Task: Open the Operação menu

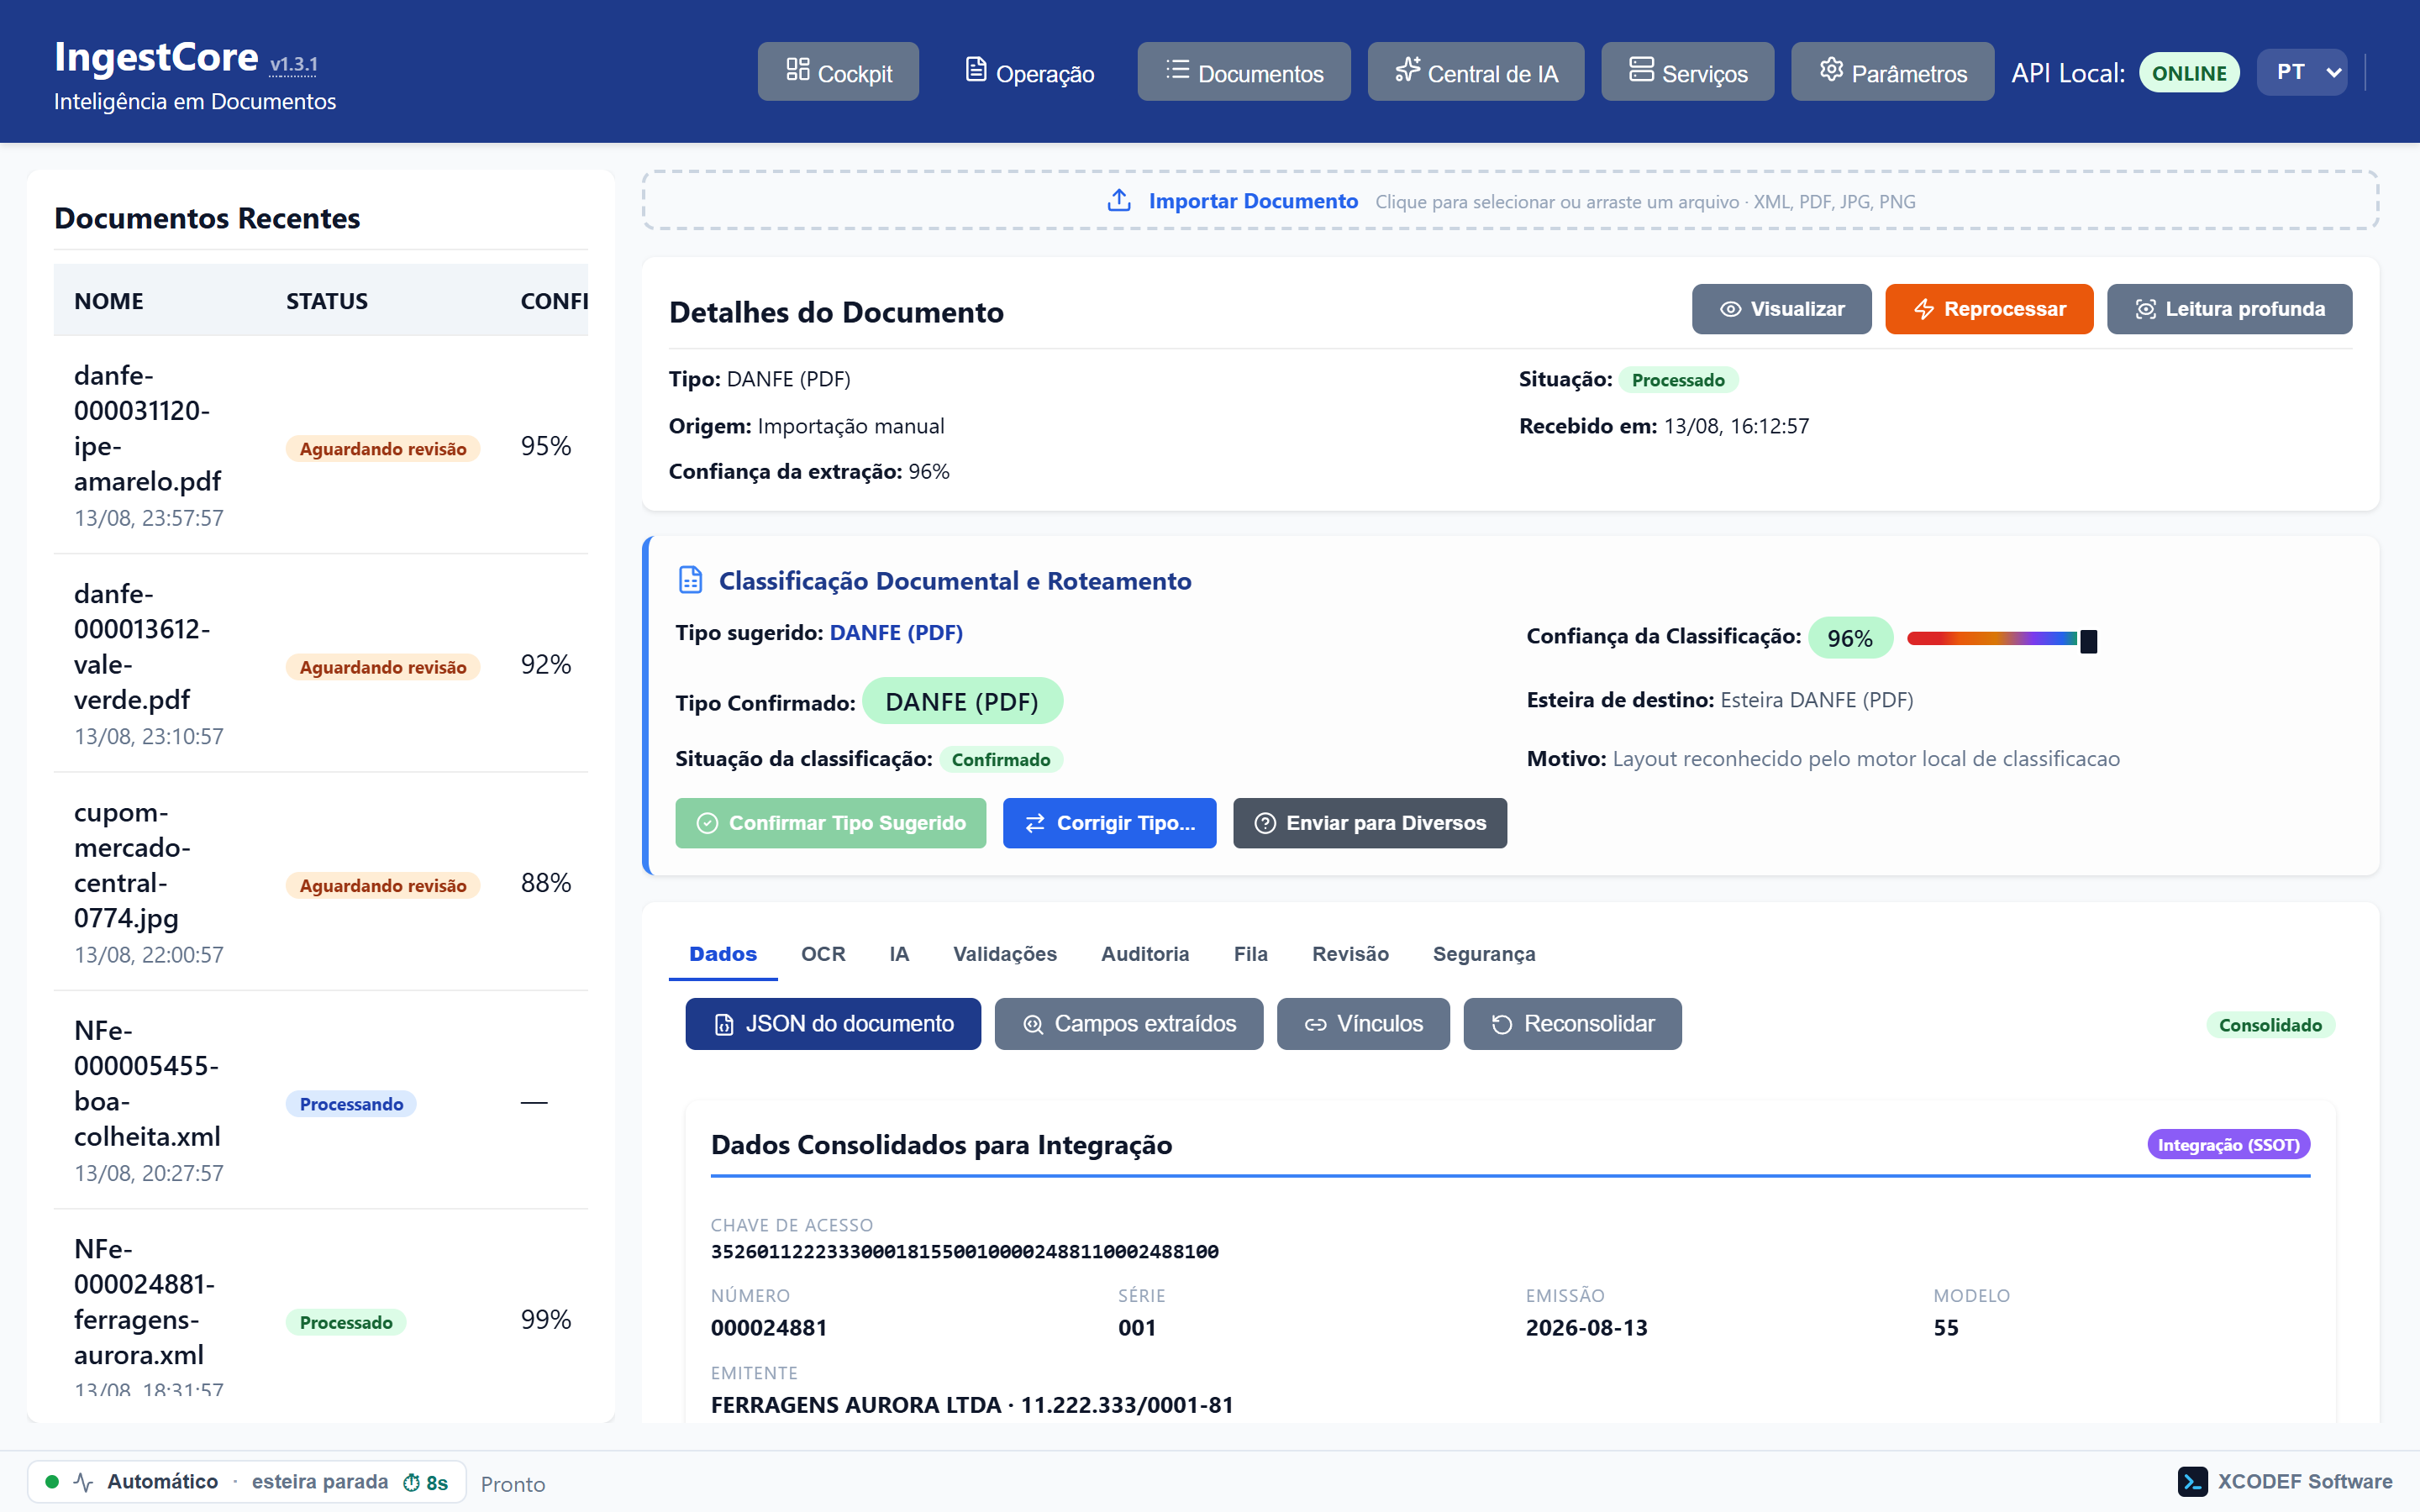Action: [1028, 72]
